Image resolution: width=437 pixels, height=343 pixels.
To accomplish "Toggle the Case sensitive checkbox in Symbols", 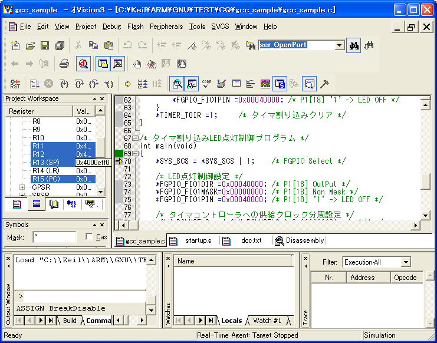I will coord(89,237).
